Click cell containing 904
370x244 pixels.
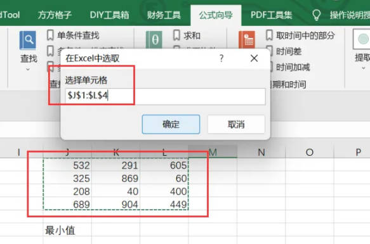click(116, 204)
